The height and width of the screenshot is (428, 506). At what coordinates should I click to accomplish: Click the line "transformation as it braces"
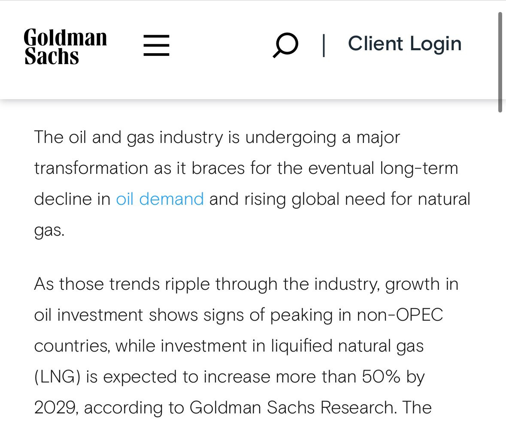246,168
